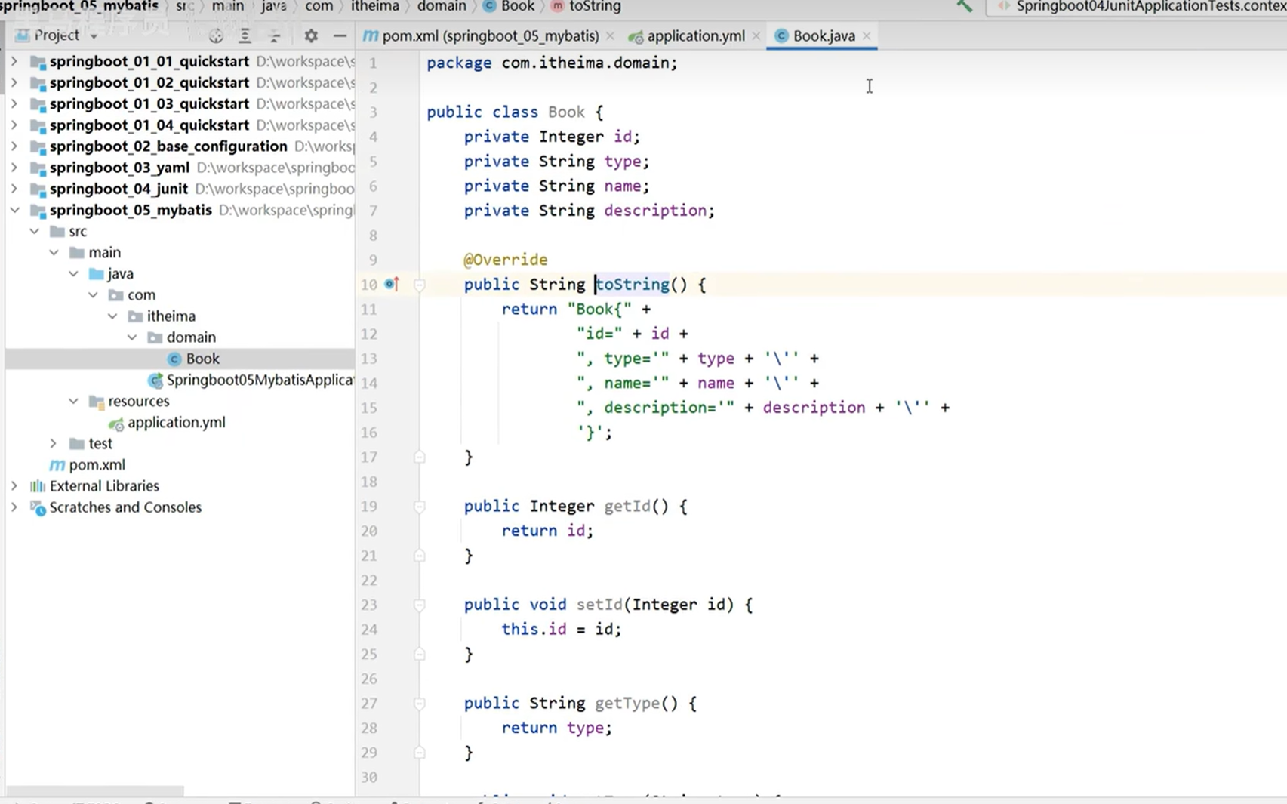The width and height of the screenshot is (1287, 804).
Task: Close the application.yml editor tab
Action: pyautogui.click(x=756, y=35)
